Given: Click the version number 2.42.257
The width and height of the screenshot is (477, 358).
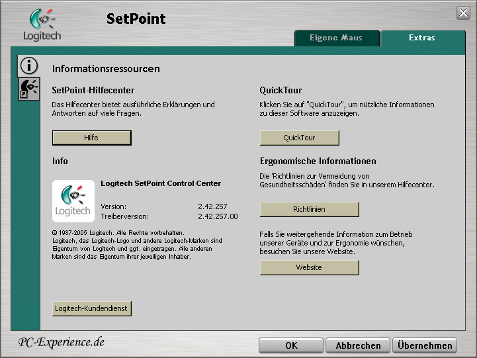Looking at the screenshot, I should [212, 206].
